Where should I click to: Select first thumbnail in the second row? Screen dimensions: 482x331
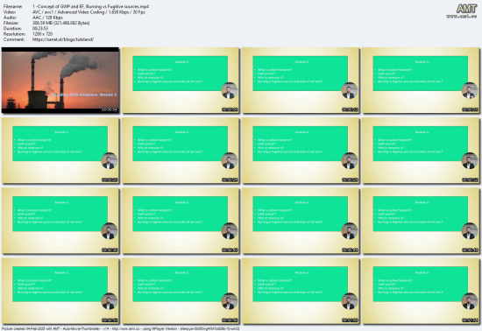60,151
